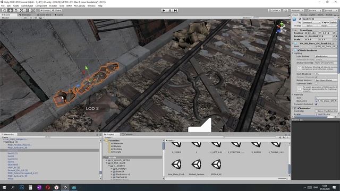Switch to the Game tab
The height and width of the screenshot is (191, 340).
pos(59,15)
